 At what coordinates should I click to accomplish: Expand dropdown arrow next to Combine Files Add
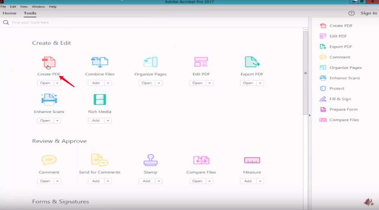click(108, 83)
